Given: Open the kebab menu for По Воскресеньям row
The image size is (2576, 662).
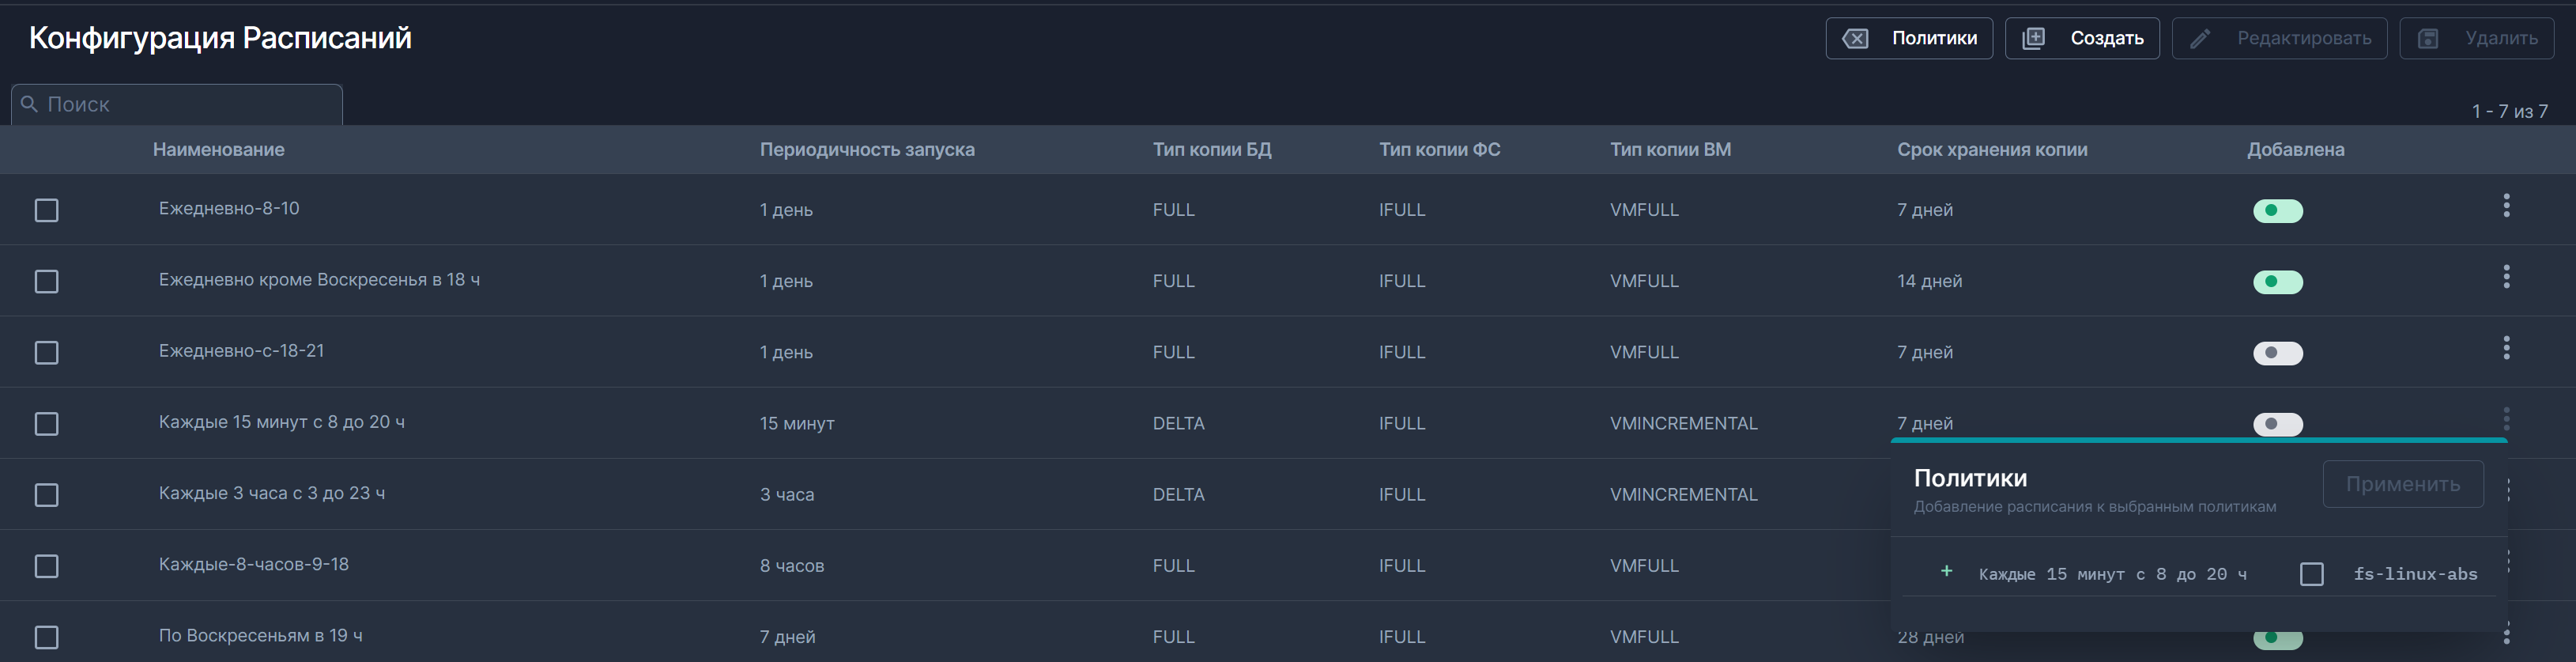Looking at the screenshot, I should tap(2506, 634).
